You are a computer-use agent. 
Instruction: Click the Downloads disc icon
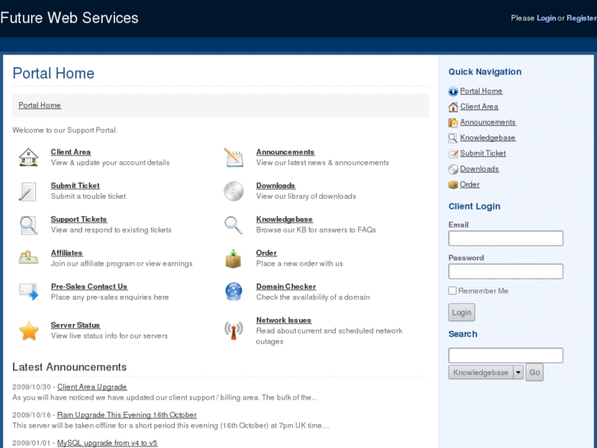(x=234, y=191)
